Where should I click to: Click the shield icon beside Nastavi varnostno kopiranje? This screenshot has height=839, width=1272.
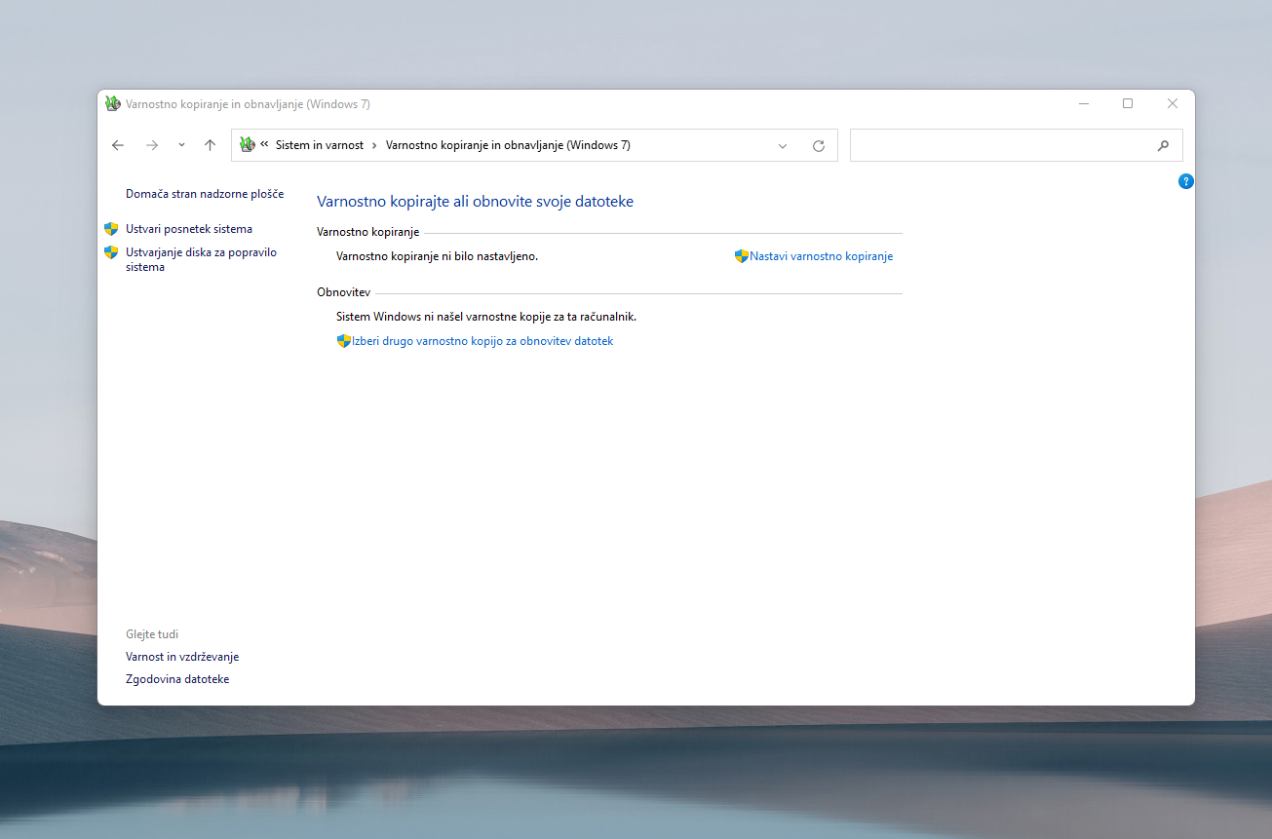(742, 256)
